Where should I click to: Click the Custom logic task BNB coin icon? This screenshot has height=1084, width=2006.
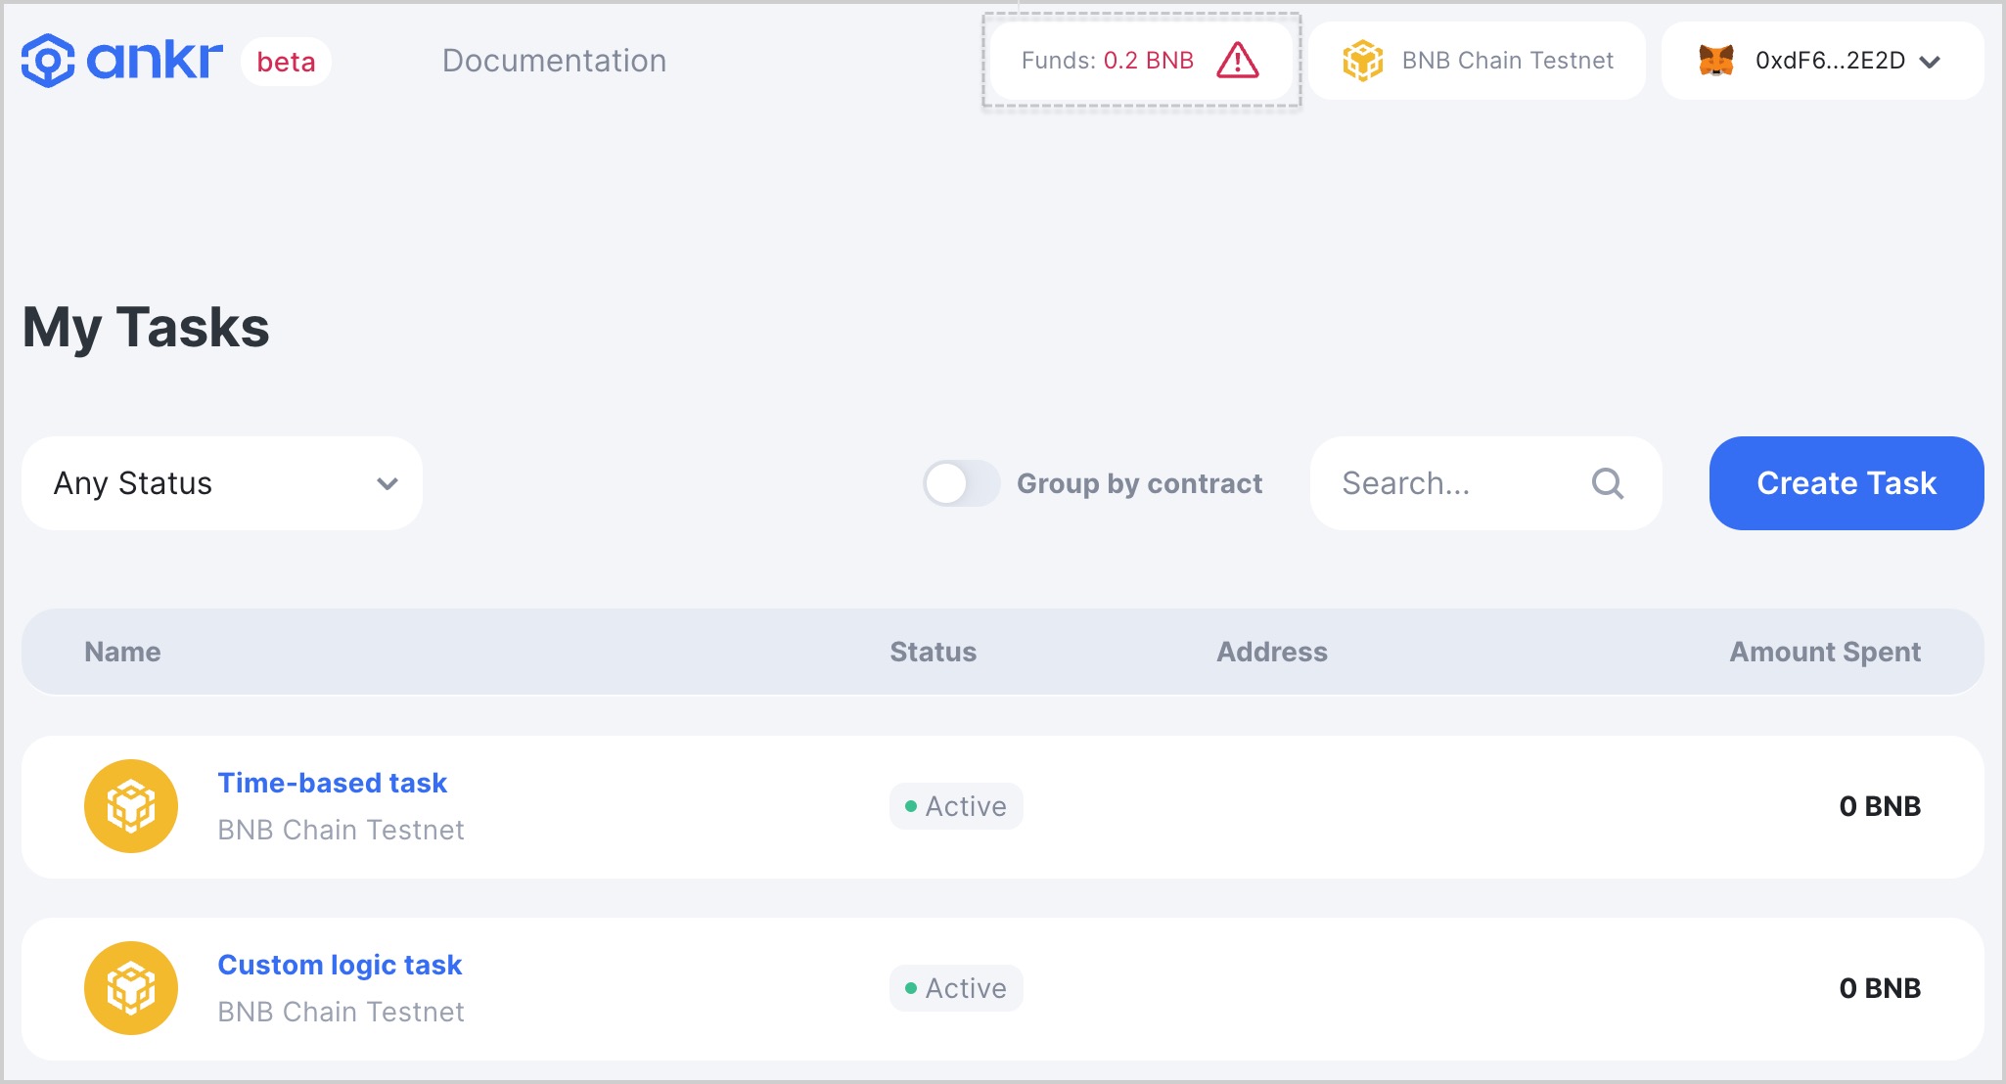pos(131,988)
